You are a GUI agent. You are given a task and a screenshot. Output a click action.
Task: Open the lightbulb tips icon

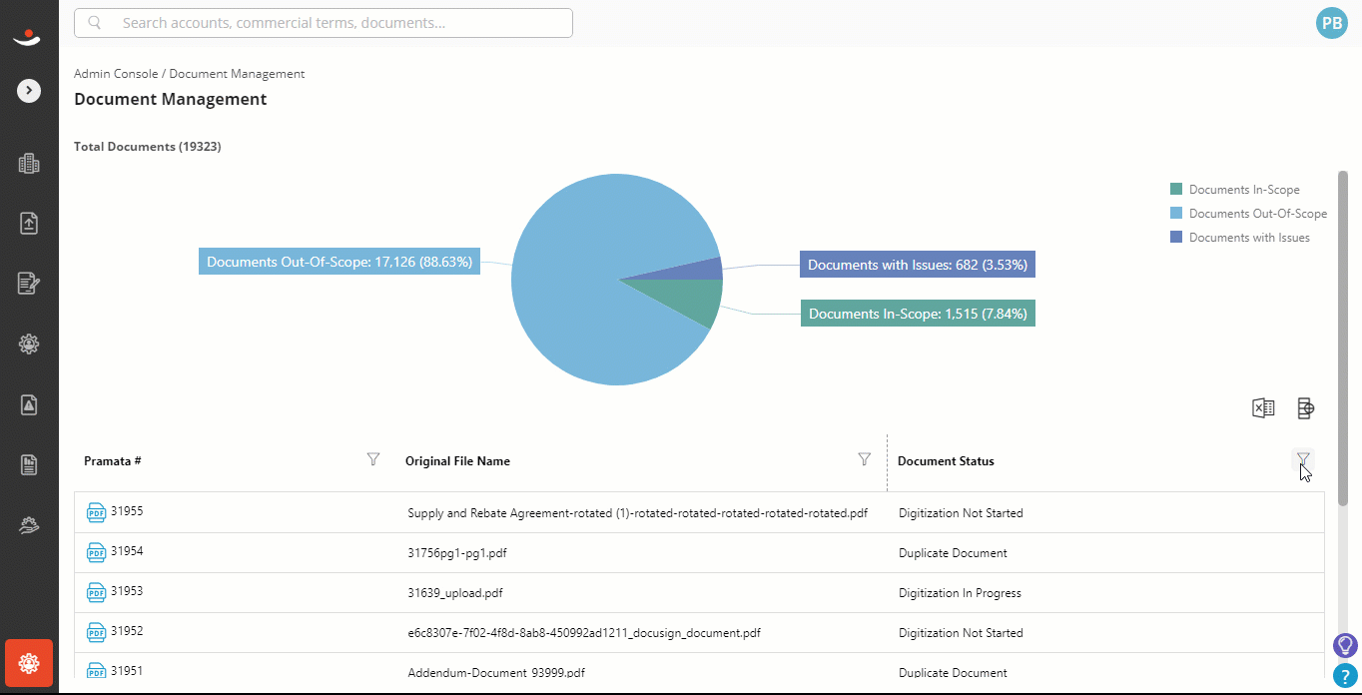coord(1345,645)
